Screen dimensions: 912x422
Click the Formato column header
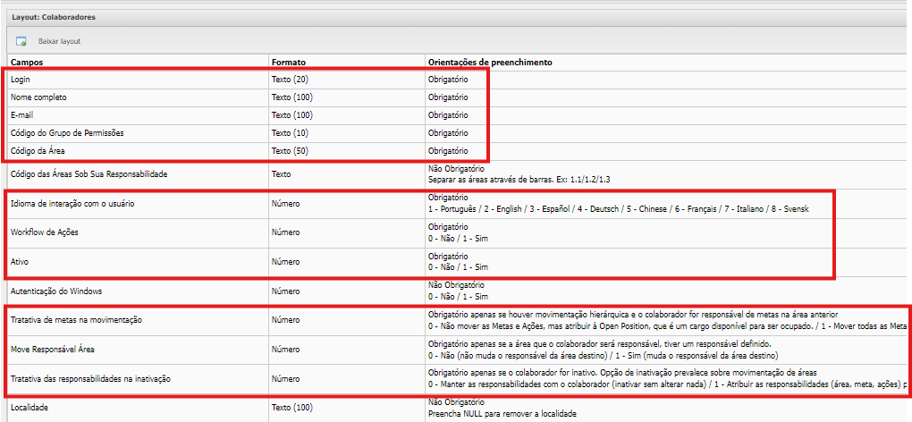288,63
